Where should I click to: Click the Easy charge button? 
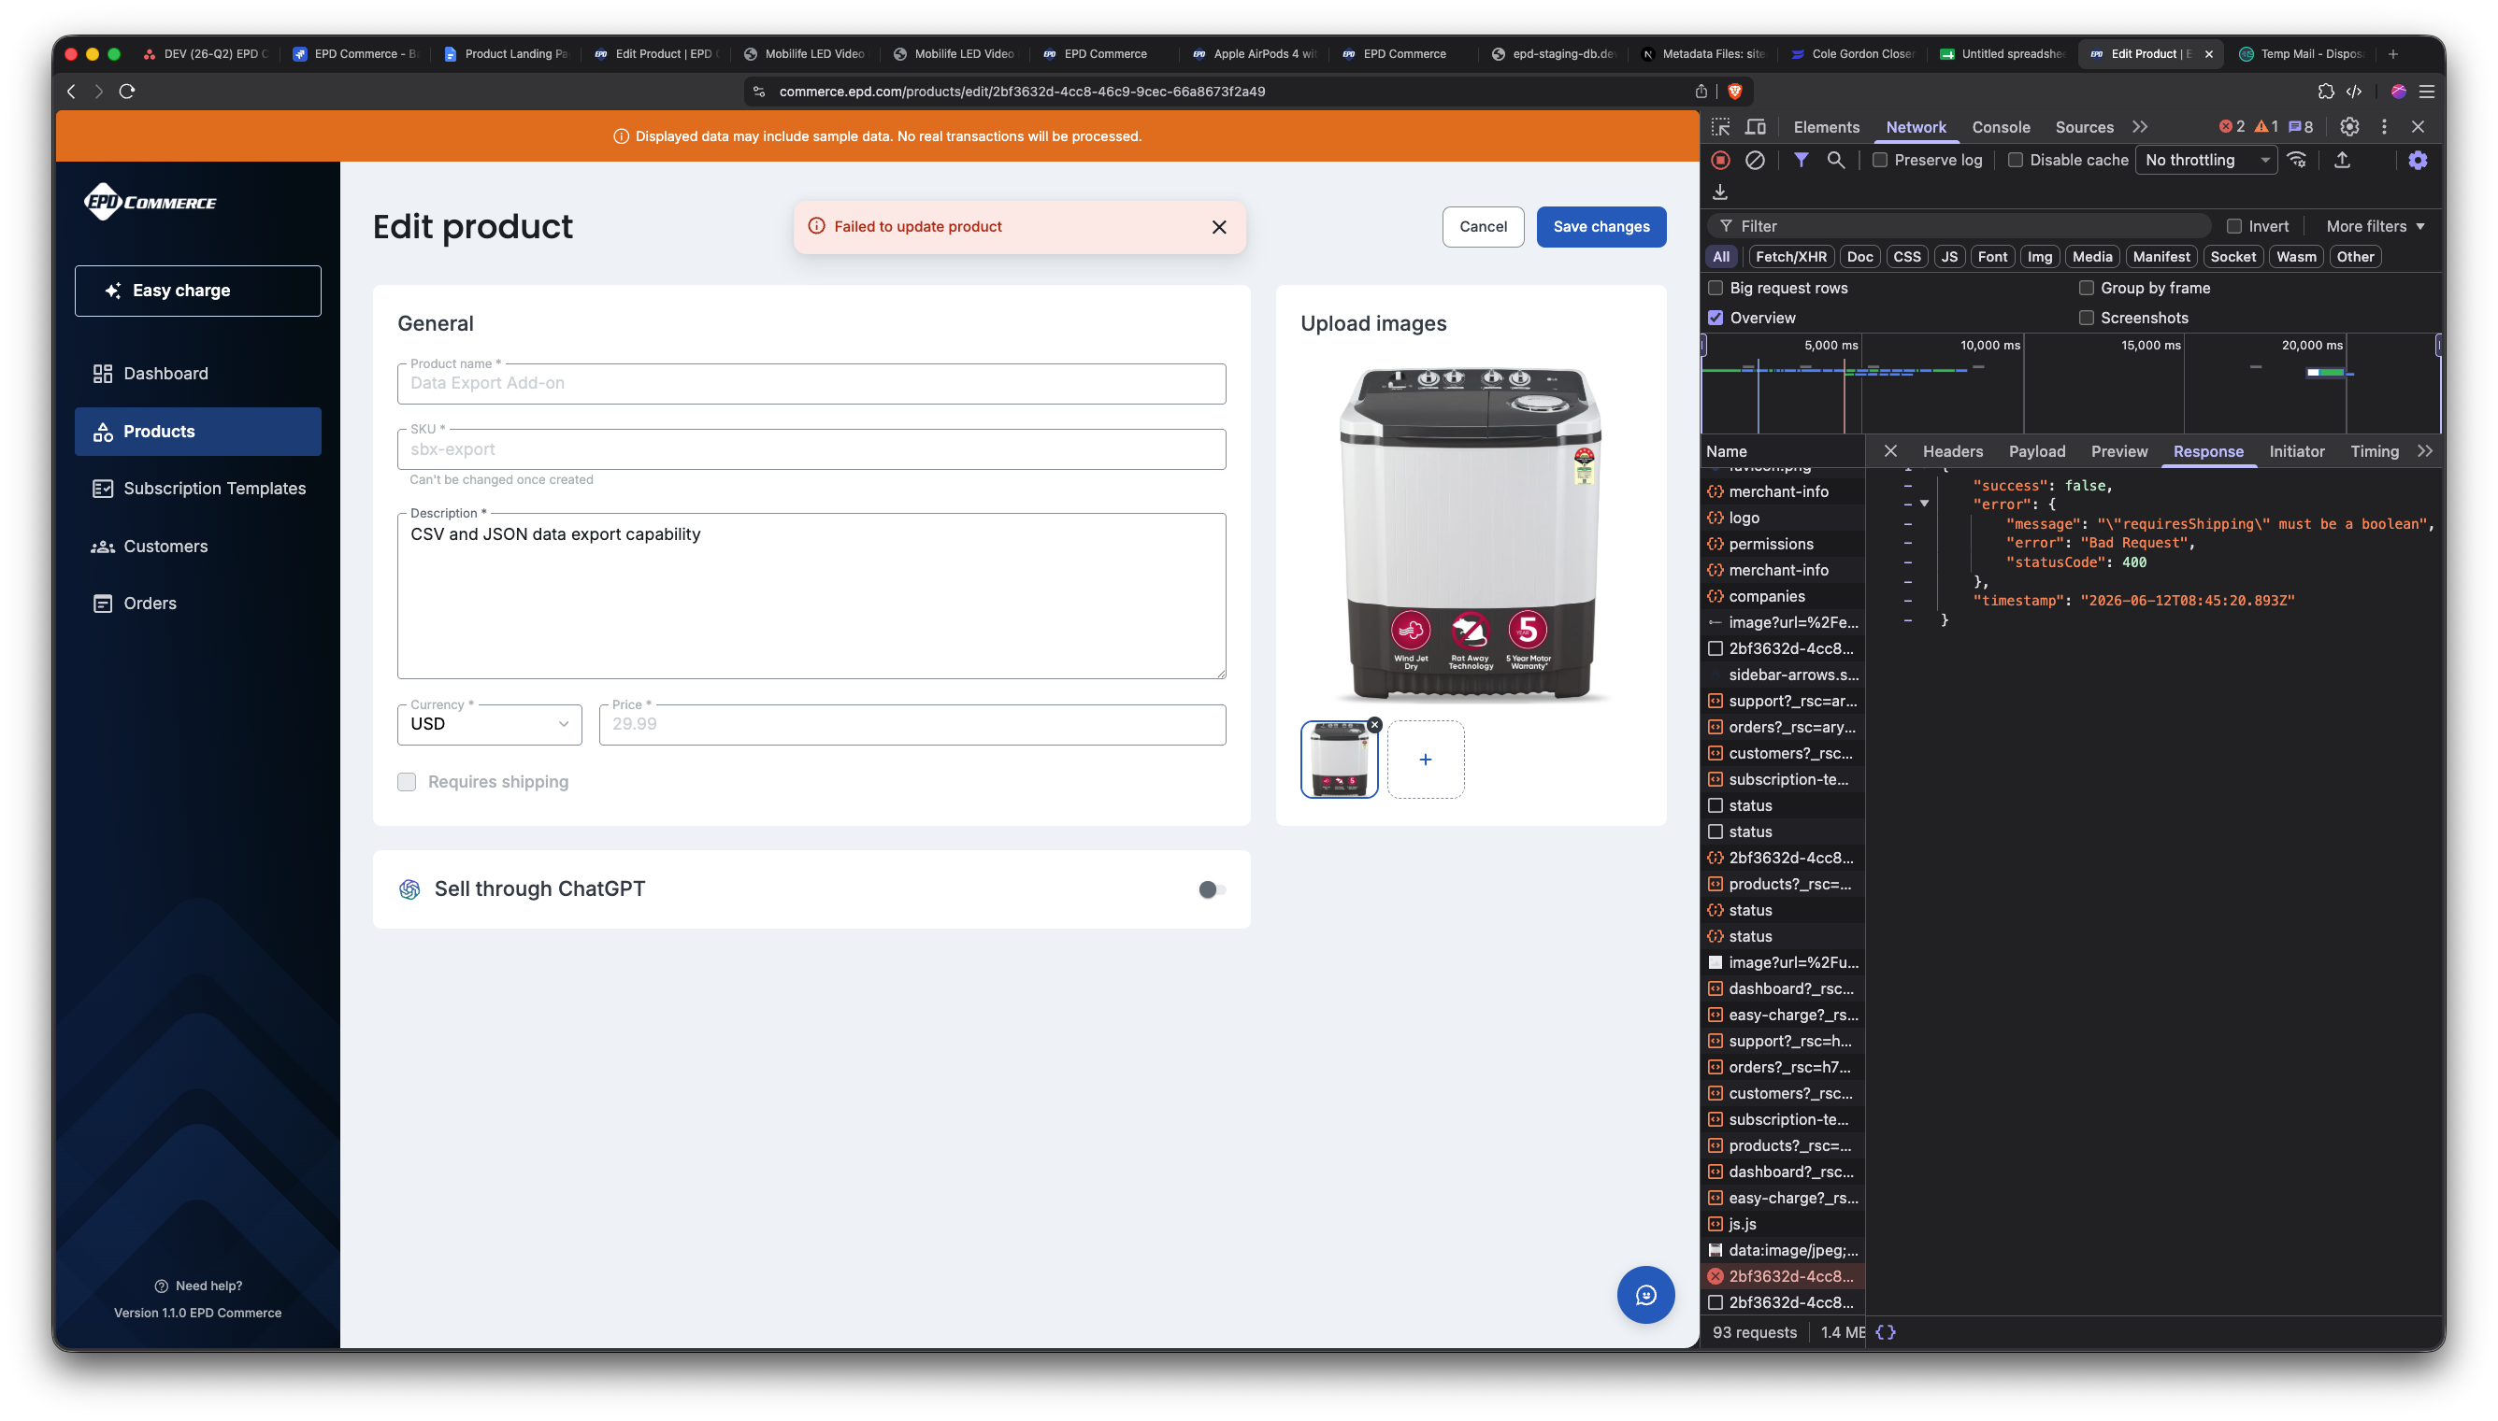tap(197, 291)
